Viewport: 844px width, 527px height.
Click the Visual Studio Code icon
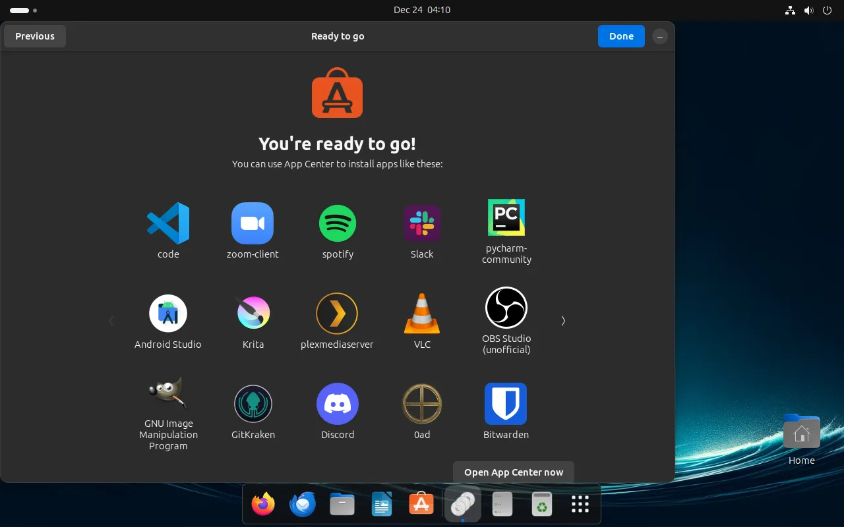pos(168,223)
